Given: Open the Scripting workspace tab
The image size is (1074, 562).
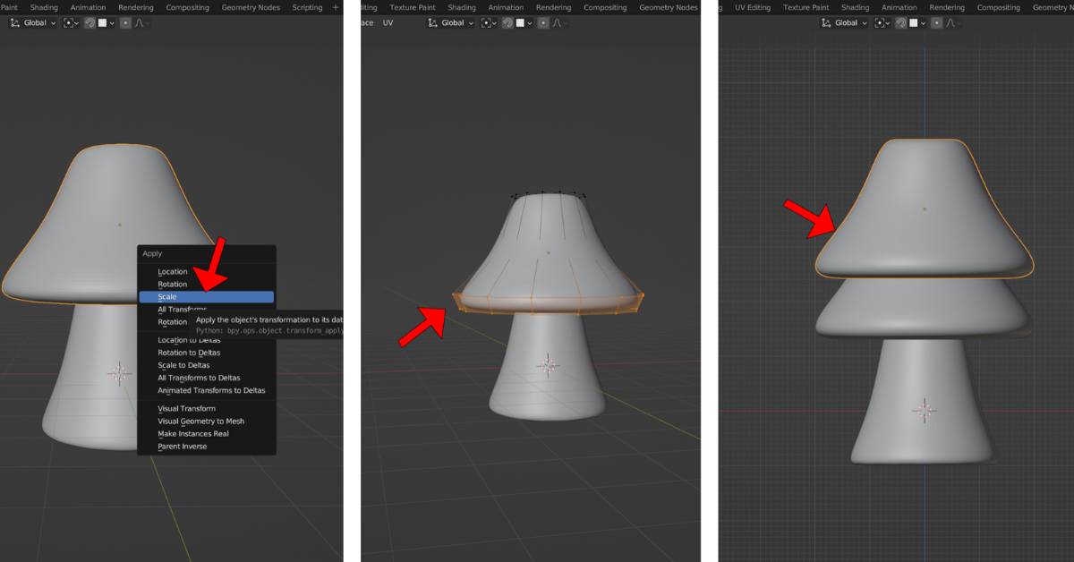Looking at the screenshot, I should coord(307,7).
